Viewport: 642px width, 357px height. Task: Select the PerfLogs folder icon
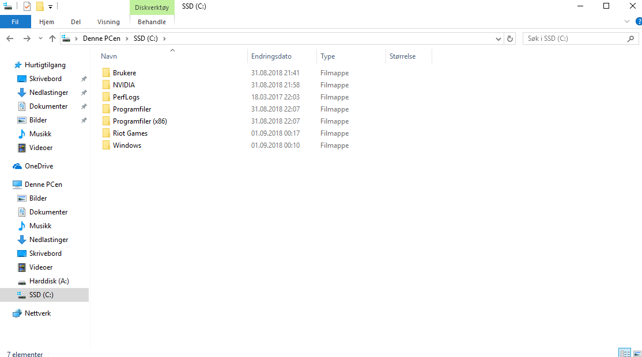tap(106, 97)
